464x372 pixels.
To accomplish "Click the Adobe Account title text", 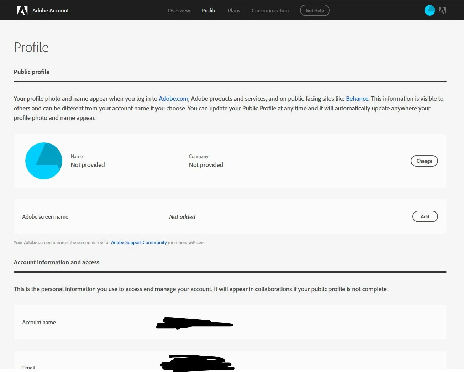I will [51, 11].
